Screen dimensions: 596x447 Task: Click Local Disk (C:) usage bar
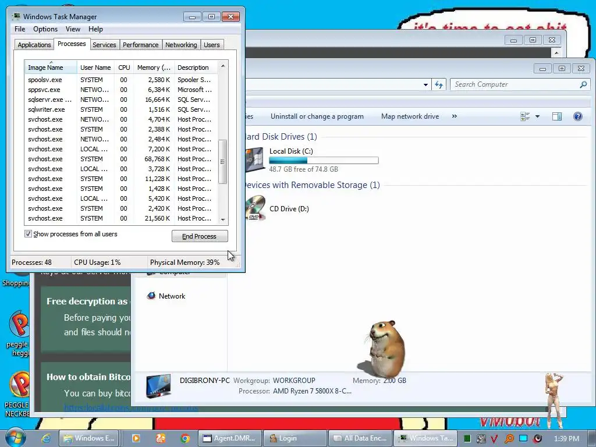(x=324, y=161)
